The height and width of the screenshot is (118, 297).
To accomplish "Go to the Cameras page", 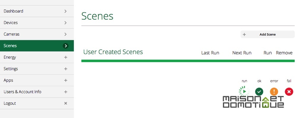I will click(37, 34).
